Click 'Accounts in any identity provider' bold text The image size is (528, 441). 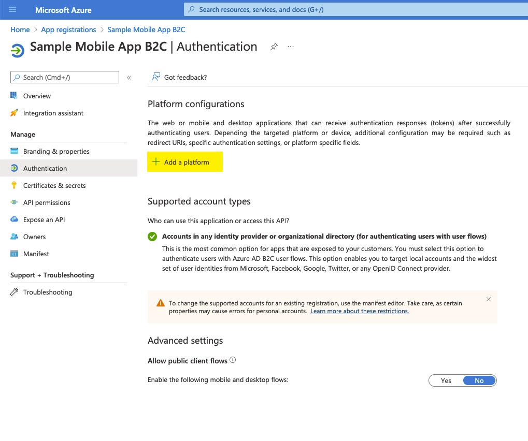324,237
